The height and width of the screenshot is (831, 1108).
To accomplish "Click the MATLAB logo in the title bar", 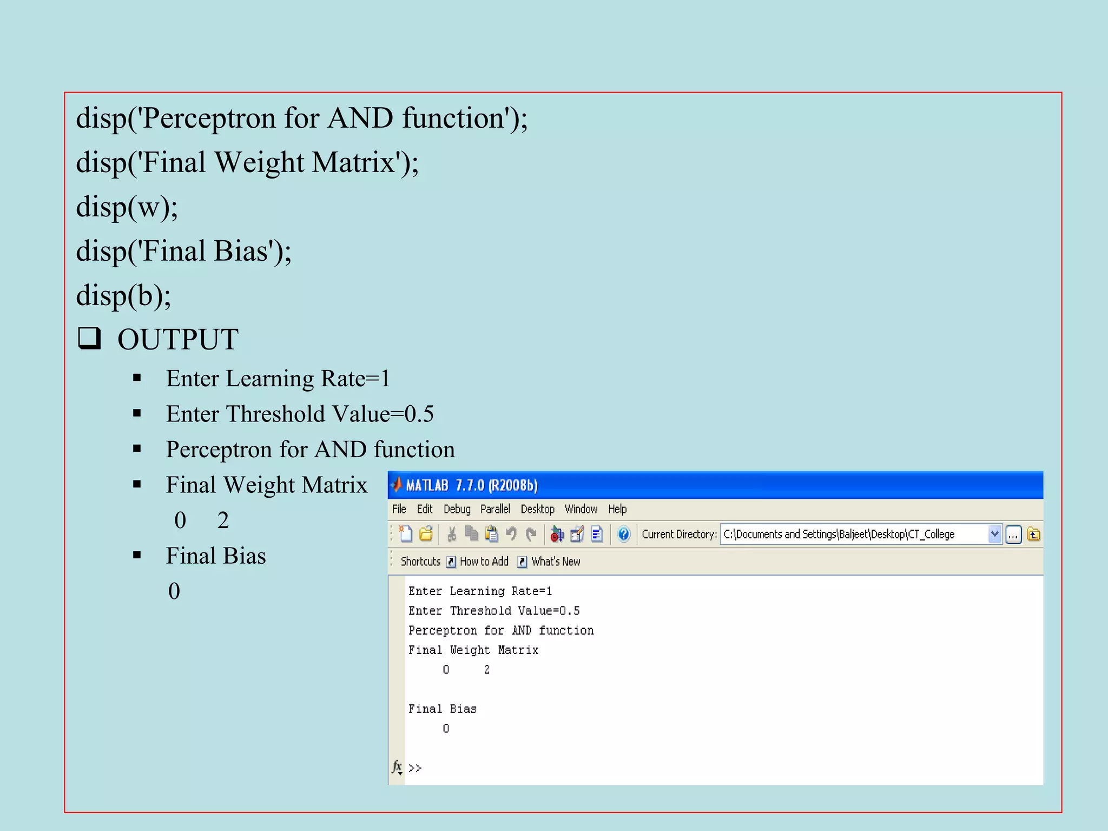I will [397, 485].
